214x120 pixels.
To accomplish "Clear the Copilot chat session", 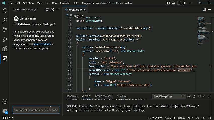I will coord(47,10).
